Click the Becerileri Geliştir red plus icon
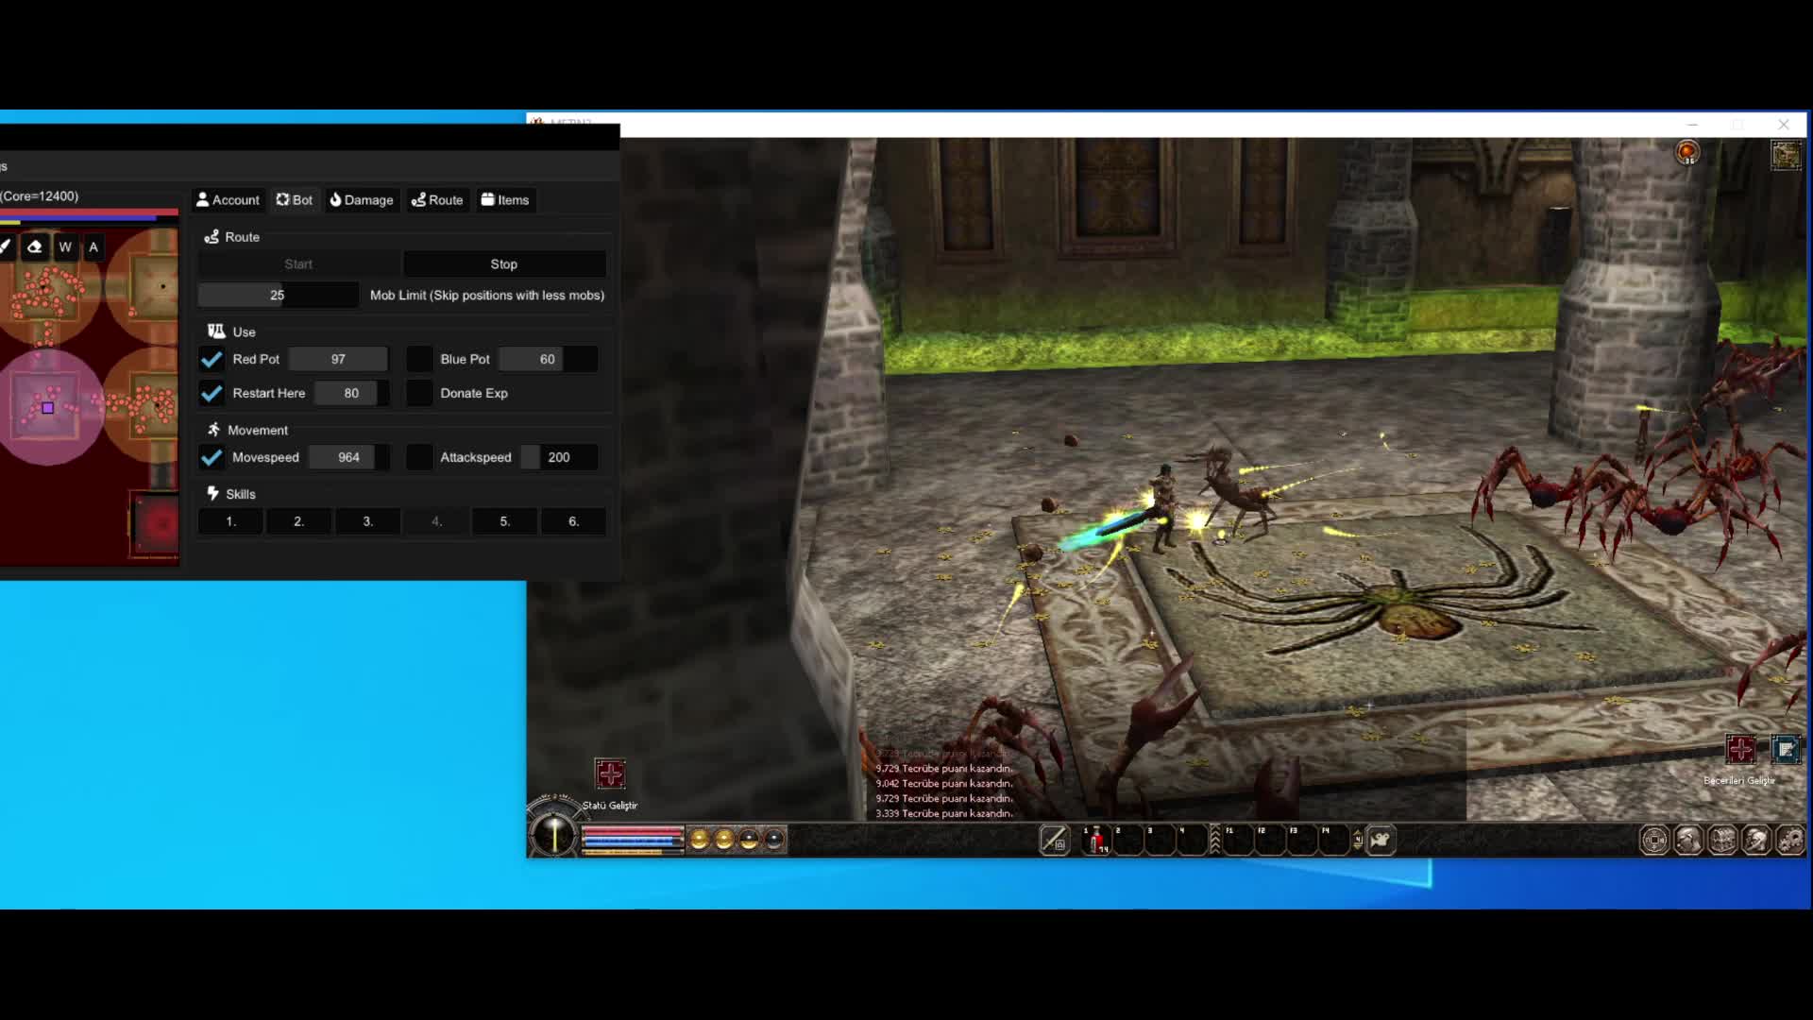The width and height of the screenshot is (1813, 1020). (1740, 750)
